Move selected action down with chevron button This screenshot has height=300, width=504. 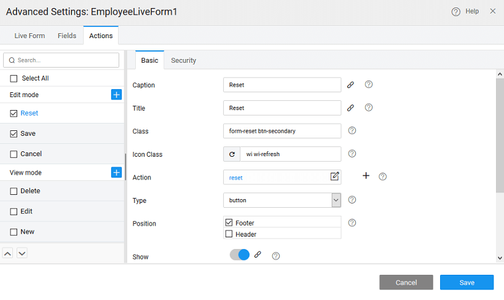(x=22, y=253)
